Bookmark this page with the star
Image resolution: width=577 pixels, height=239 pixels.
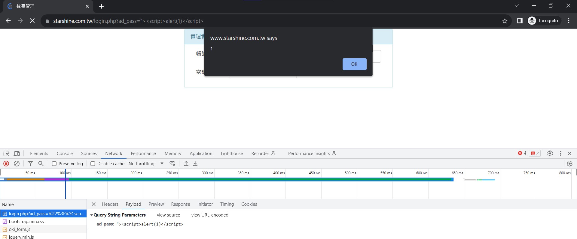tap(505, 21)
